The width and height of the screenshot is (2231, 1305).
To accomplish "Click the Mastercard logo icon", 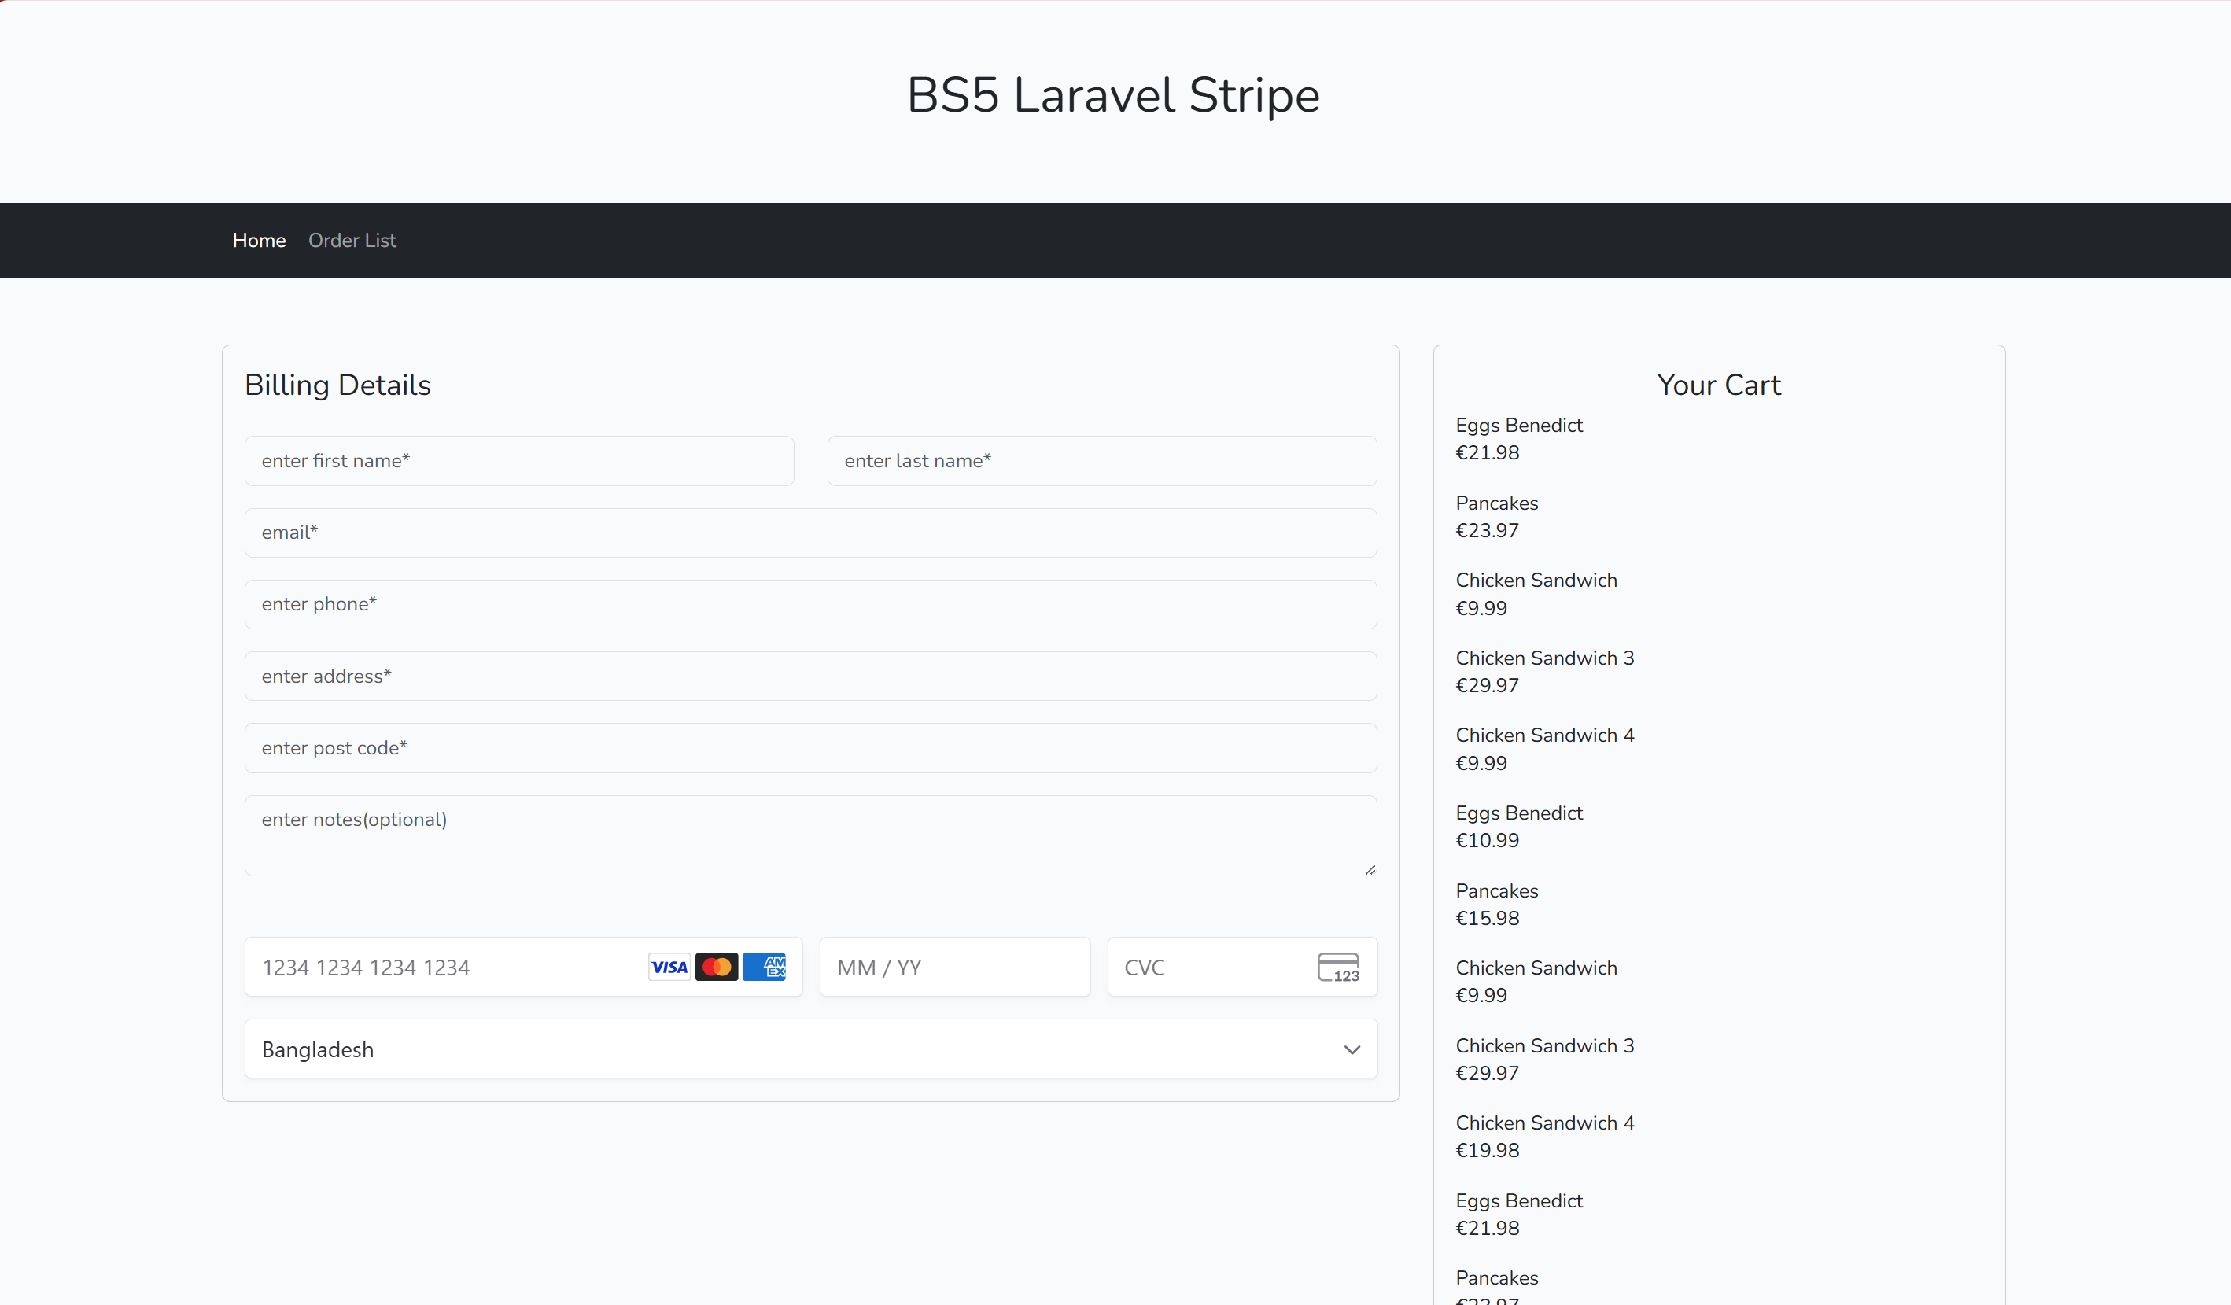I will click(716, 967).
